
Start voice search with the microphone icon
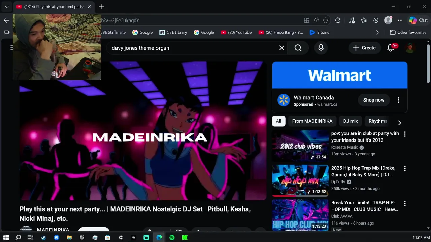coord(321,48)
